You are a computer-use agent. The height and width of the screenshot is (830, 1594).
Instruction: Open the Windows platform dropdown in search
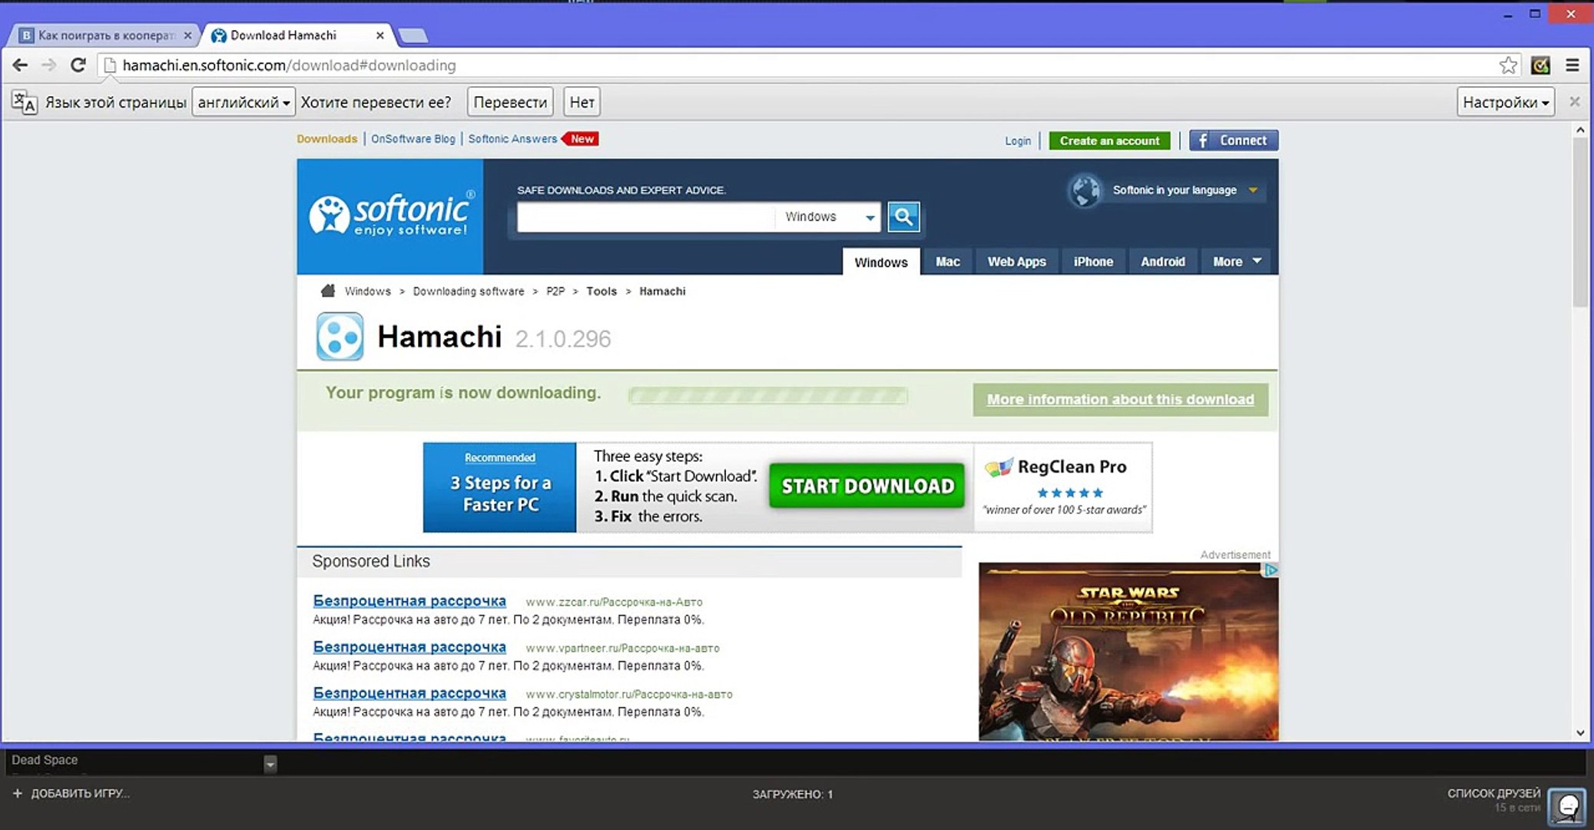point(828,217)
